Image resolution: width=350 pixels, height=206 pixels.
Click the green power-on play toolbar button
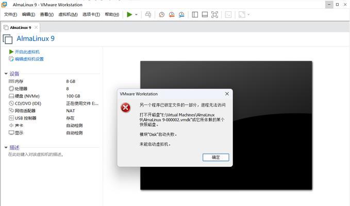[x=129, y=14]
